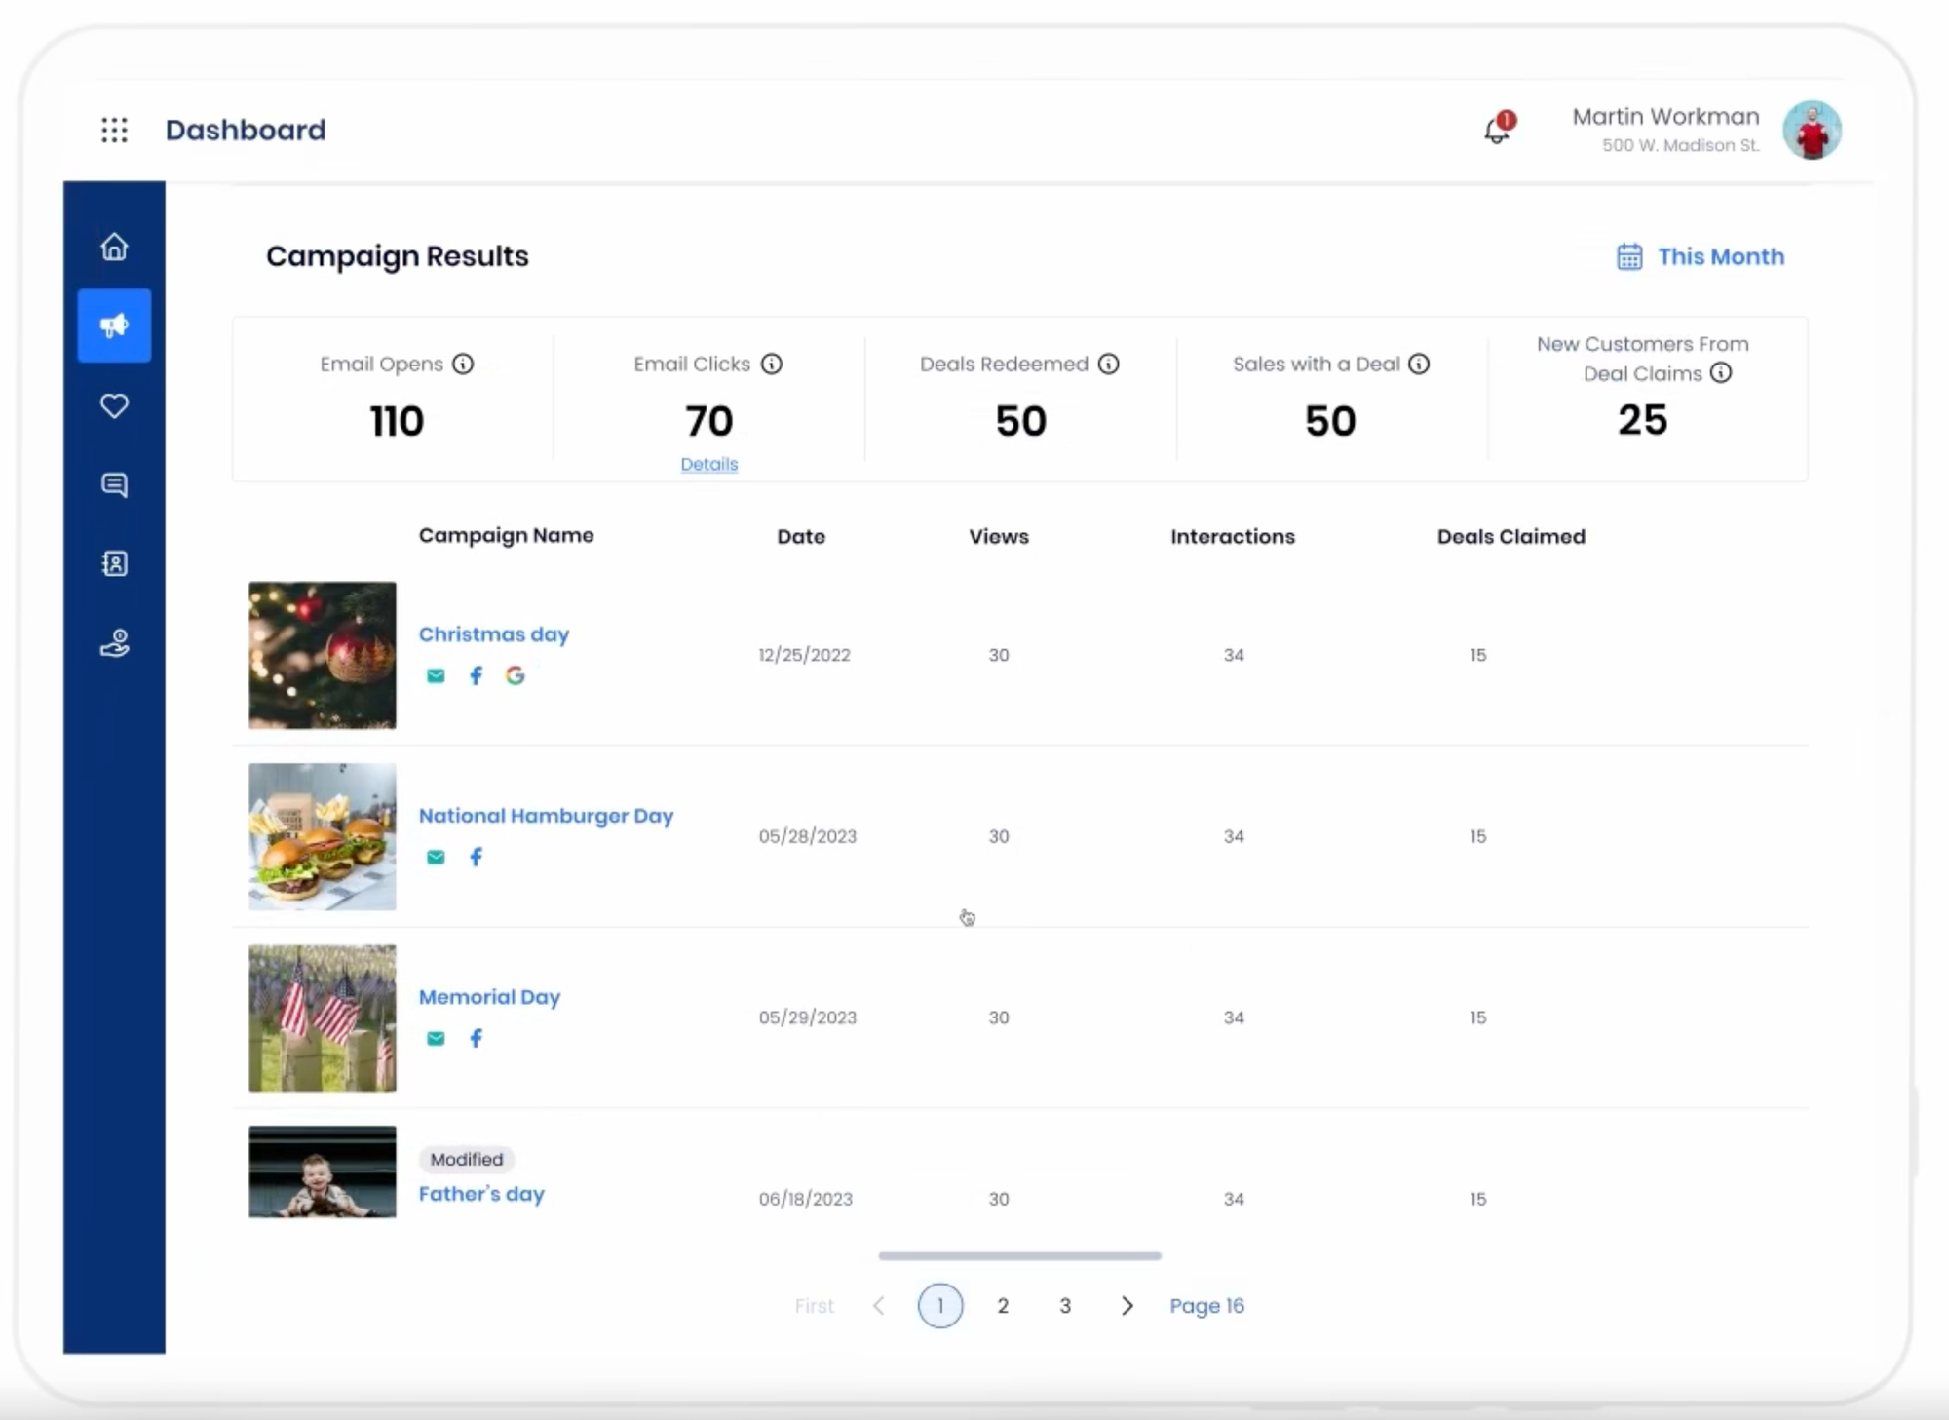Show the Email Opens info tooltip
This screenshot has width=1949, height=1420.
pyautogui.click(x=462, y=364)
